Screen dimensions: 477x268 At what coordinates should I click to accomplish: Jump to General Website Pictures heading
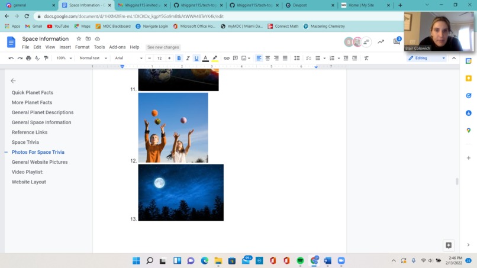40,162
